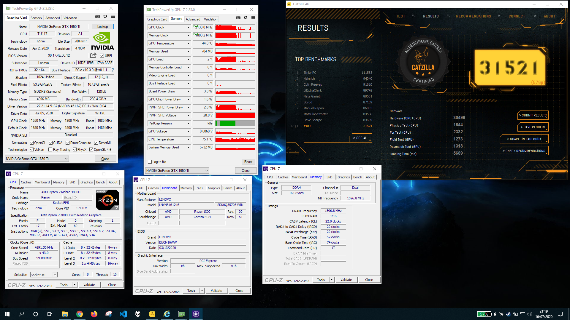The height and width of the screenshot is (320, 570).
Task: Click the battery 57% tray indicator
Action: 484,314
